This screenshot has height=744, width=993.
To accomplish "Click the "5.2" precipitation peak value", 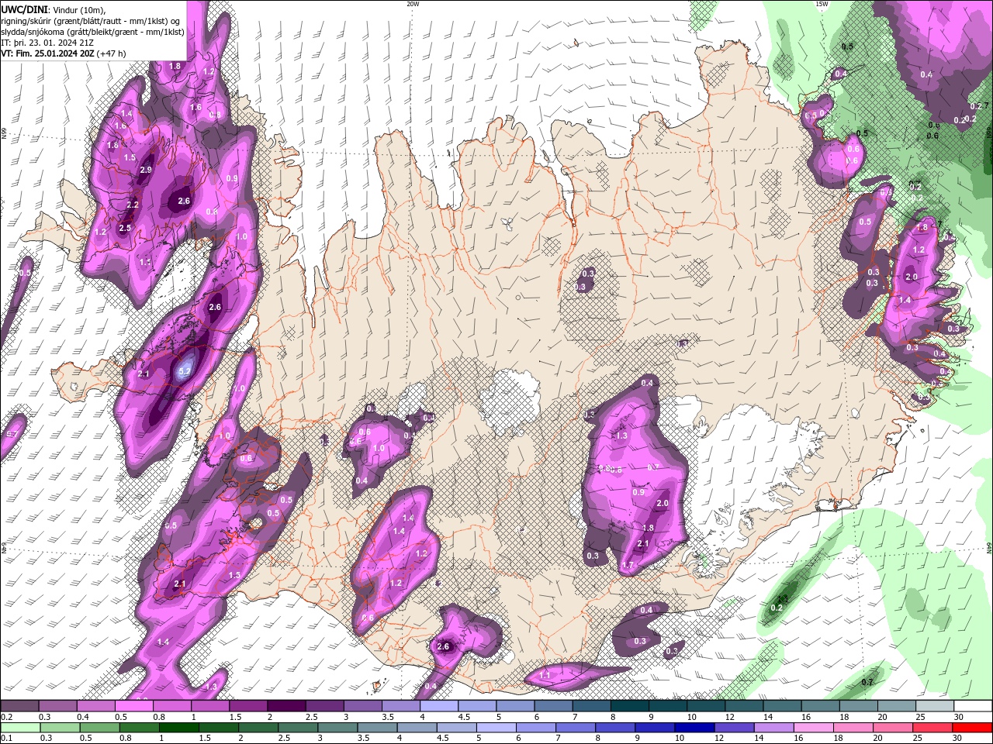I will click(x=185, y=372).
